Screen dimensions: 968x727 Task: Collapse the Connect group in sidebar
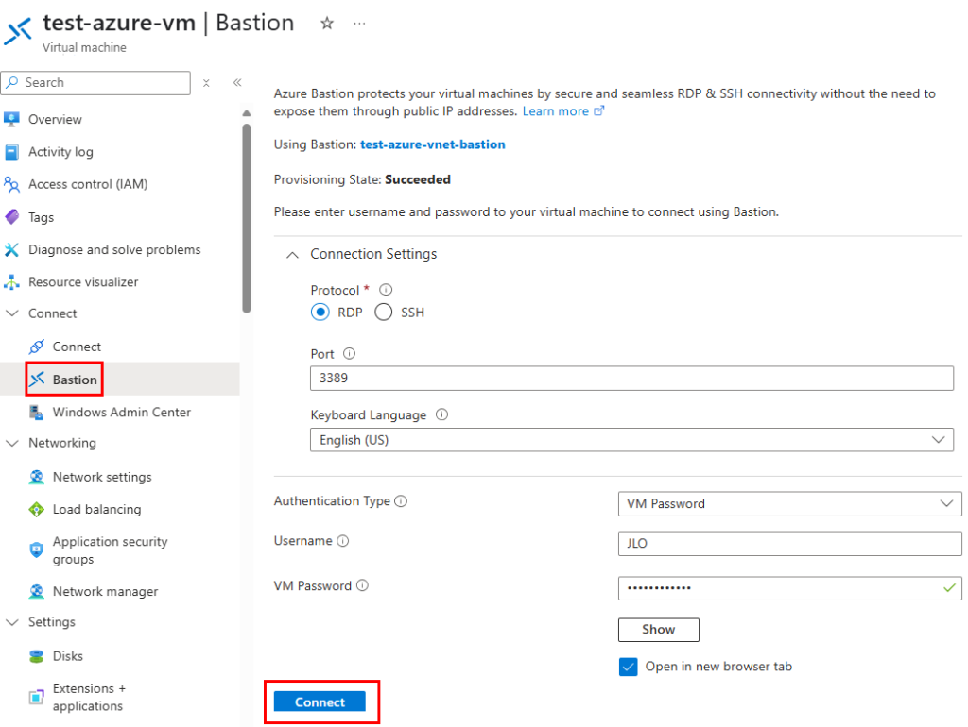(11, 313)
